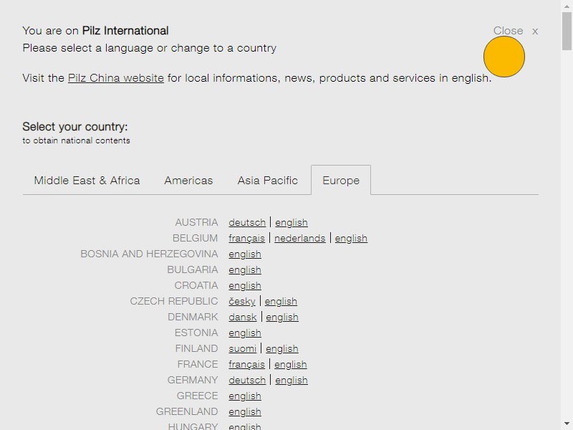Select nederlands for Belgium

tap(299, 238)
